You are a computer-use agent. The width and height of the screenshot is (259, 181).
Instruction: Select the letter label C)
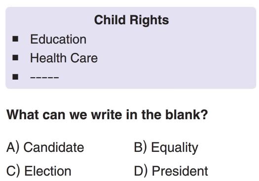click(x=13, y=171)
